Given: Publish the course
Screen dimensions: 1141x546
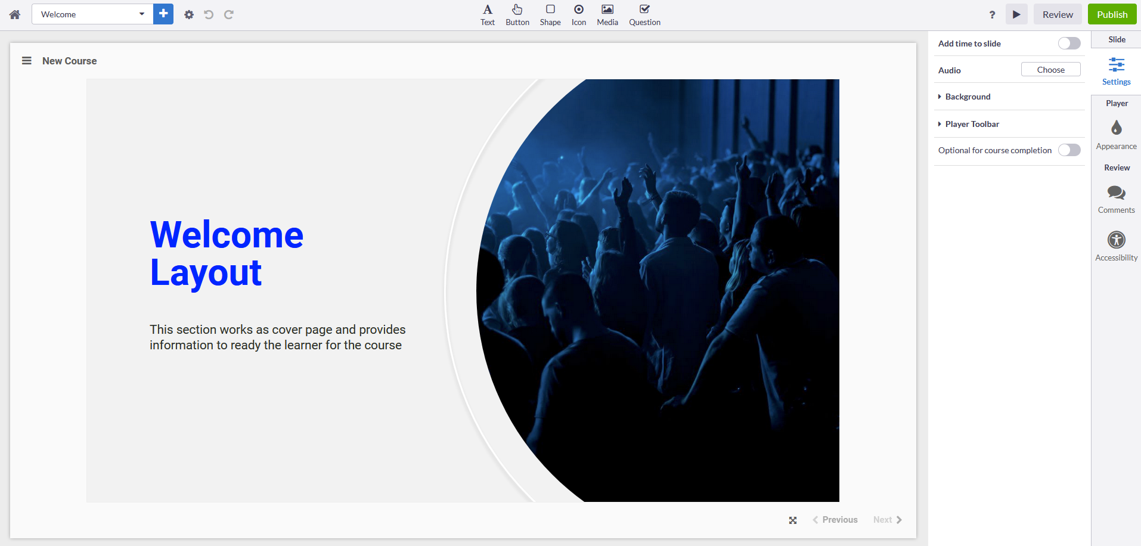Looking at the screenshot, I should pyautogui.click(x=1112, y=14).
